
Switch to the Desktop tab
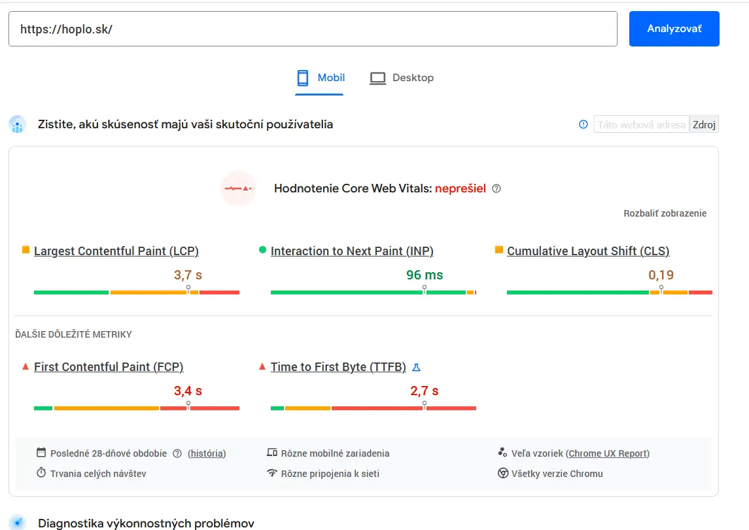click(402, 77)
